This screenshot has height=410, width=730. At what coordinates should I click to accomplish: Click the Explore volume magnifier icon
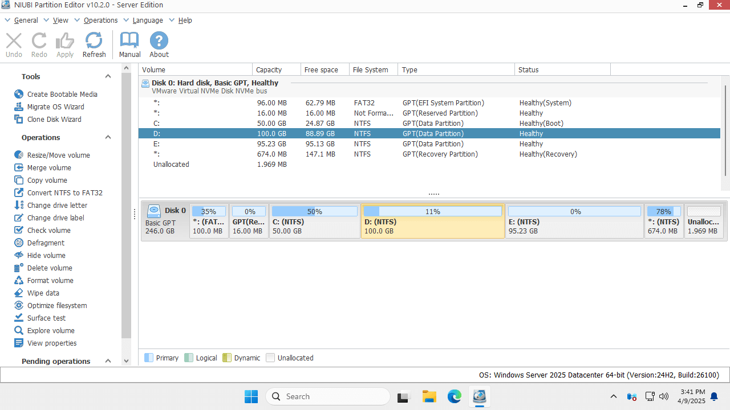[x=19, y=330]
